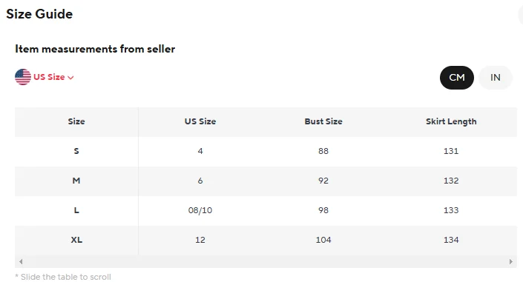Viewport: 523px width, 282px height.
Task: Click the 08/10 US size cell
Action: tap(200, 210)
